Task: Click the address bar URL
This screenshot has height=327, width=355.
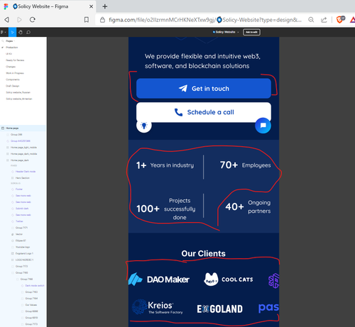Action: click(x=205, y=20)
